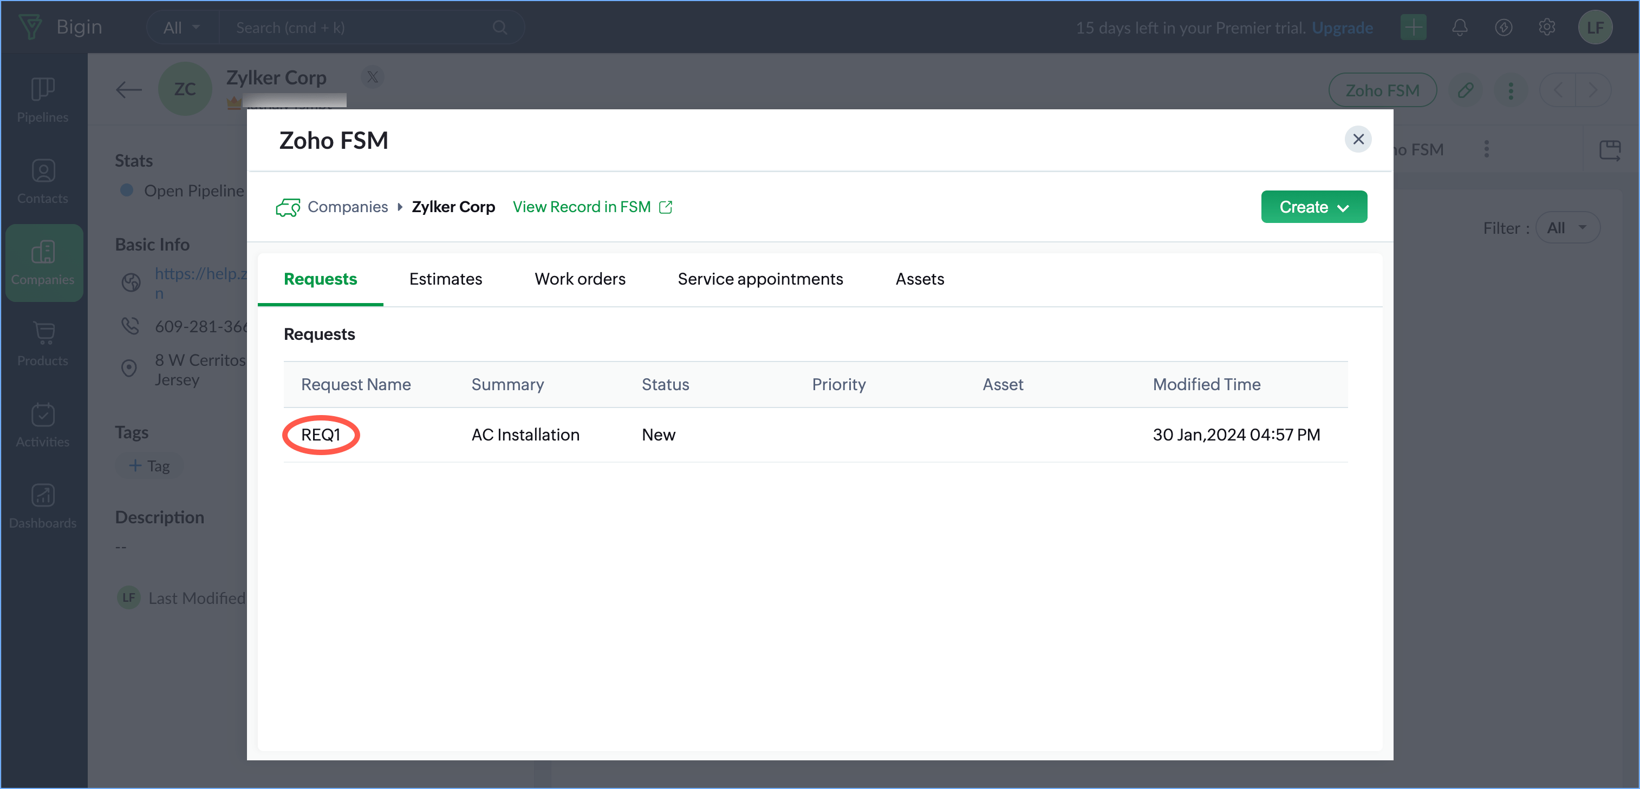1640x789 pixels.
Task: Click the green plus quick-create icon
Action: [x=1413, y=28]
